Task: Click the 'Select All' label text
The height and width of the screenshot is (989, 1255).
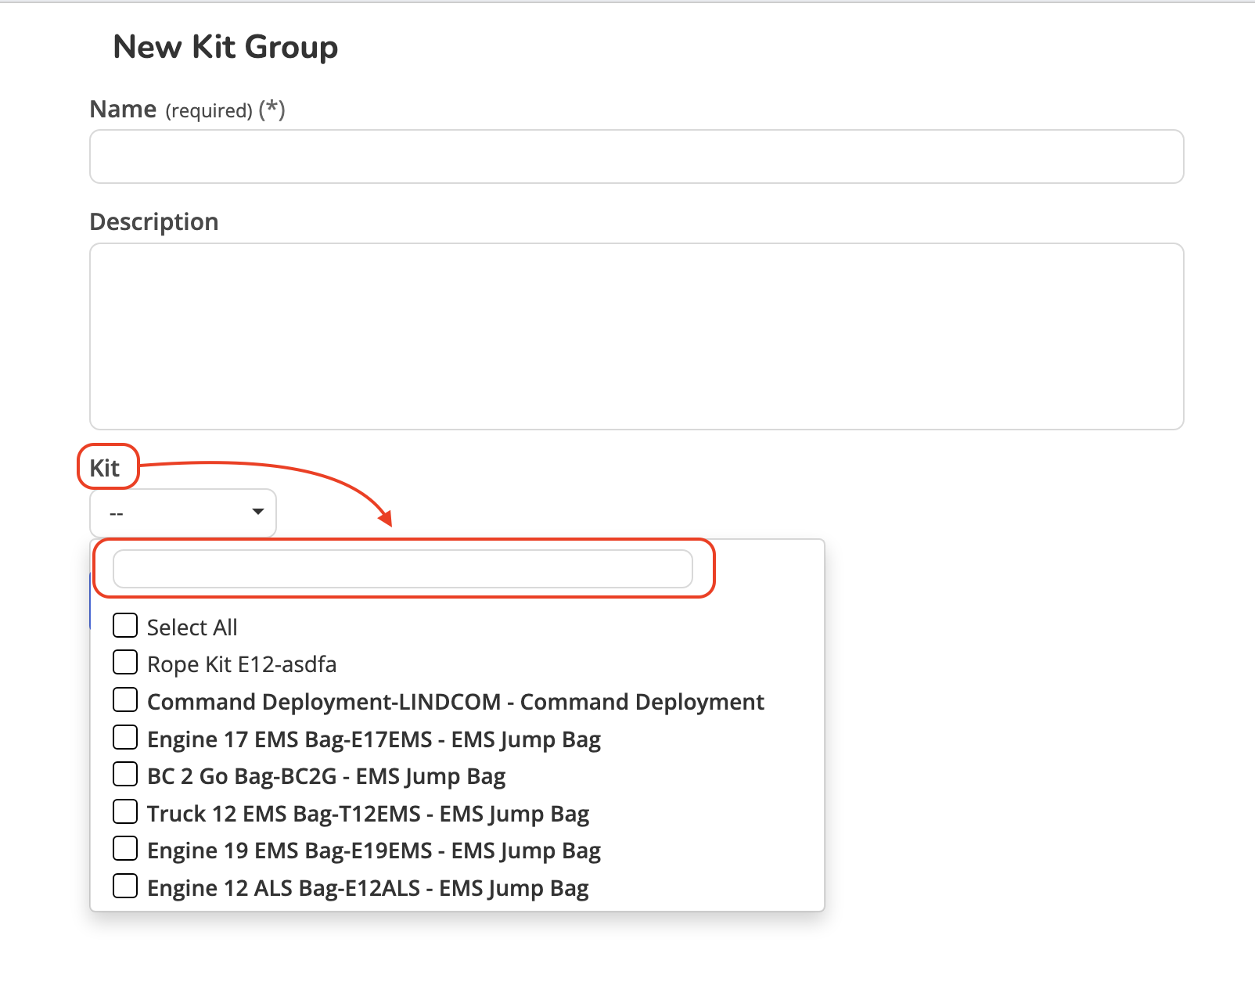Action: tap(192, 628)
